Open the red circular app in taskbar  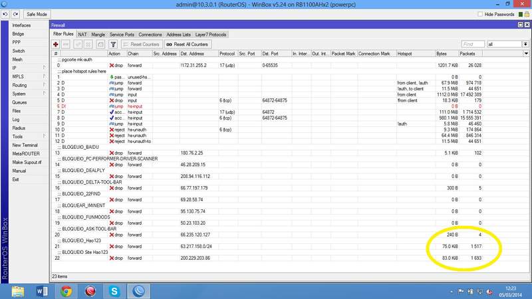(x=90, y=291)
